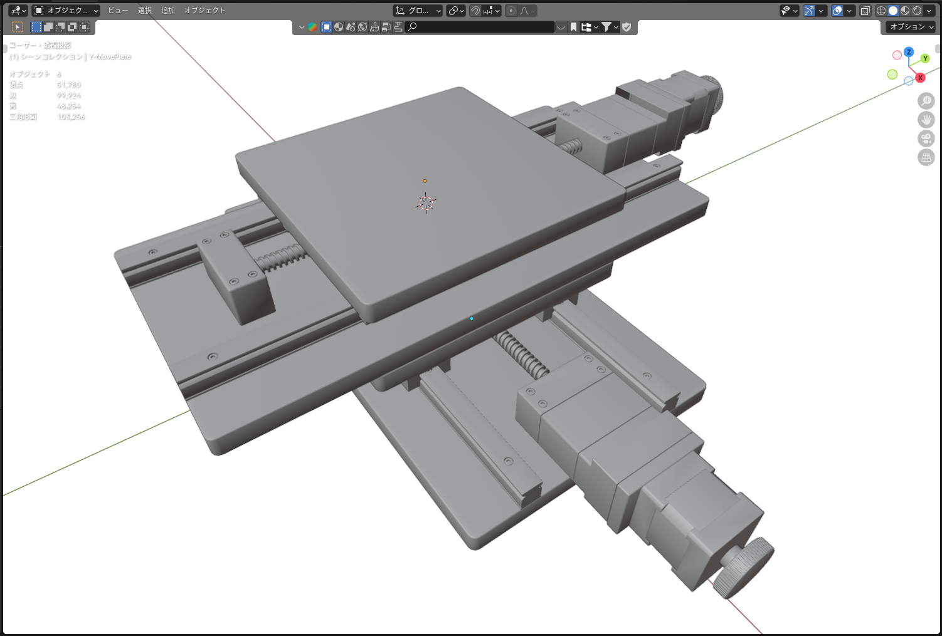Open the オブジェクト menu

[x=204, y=11]
